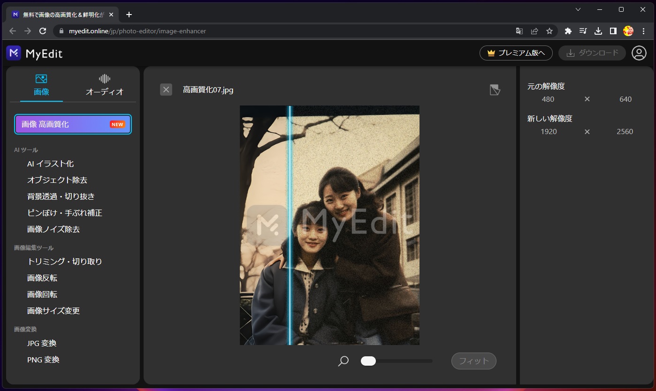
Task: Bookmark the page with the star icon
Action: [549, 31]
